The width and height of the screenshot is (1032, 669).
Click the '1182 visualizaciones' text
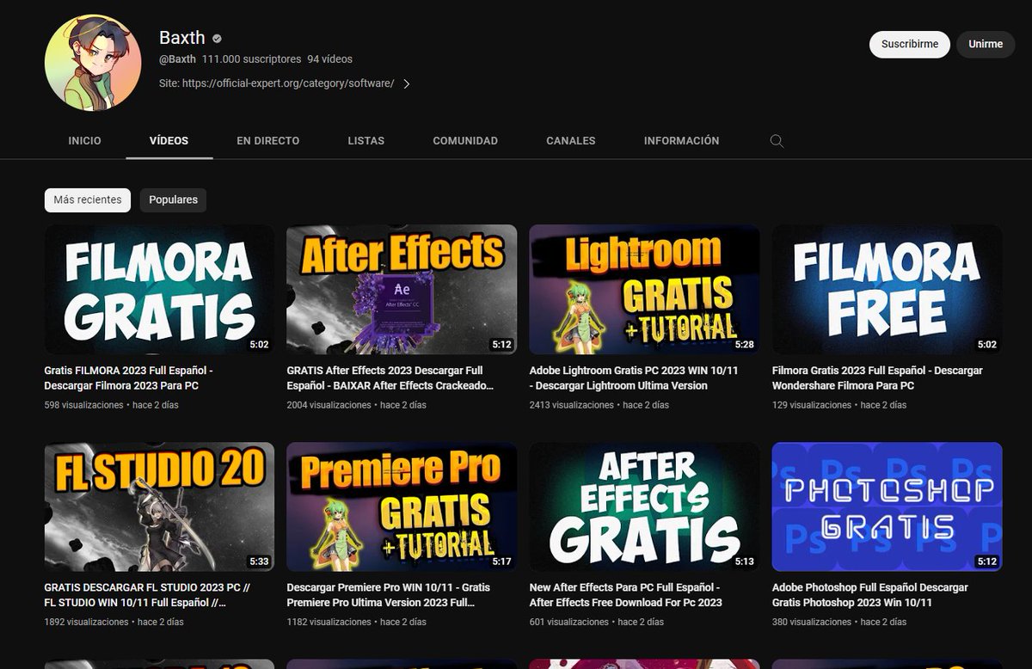coord(329,622)
